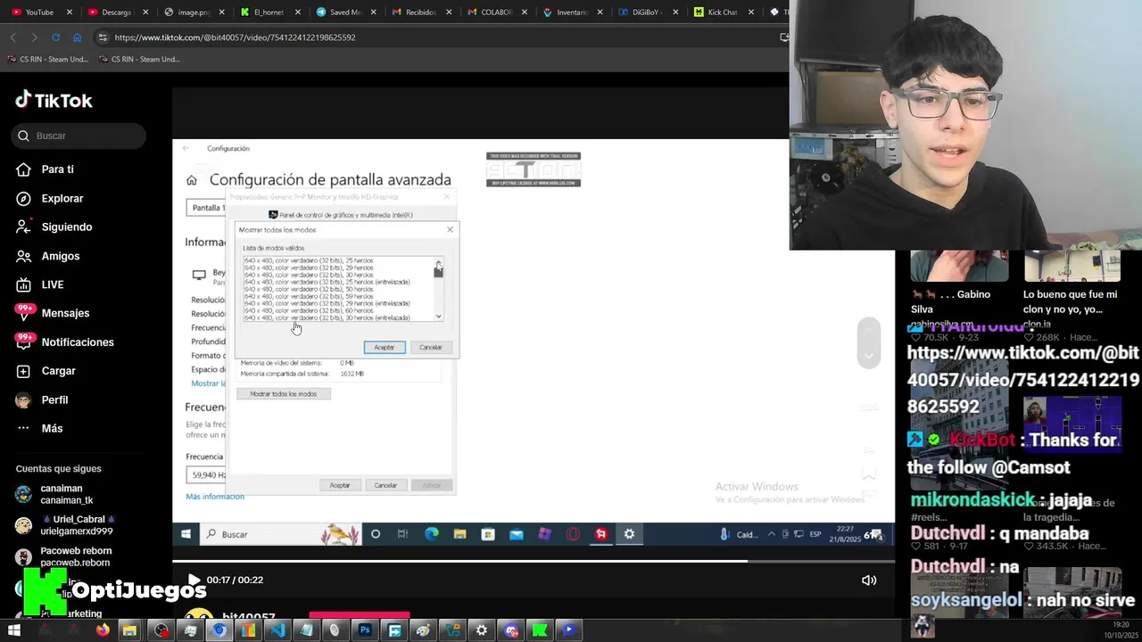Select 640 x 480 59 hercios mode
This screenshot has height=642, width=1142.
click(x=309, y=296)
